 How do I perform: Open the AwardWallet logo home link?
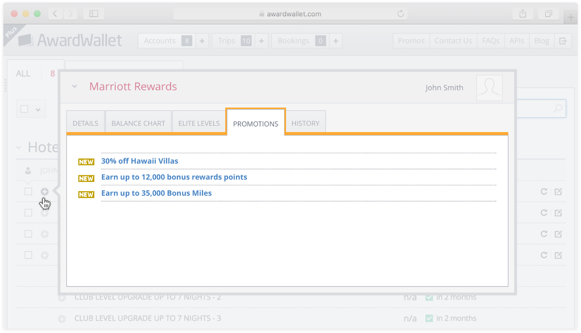[x=70, y=40]
